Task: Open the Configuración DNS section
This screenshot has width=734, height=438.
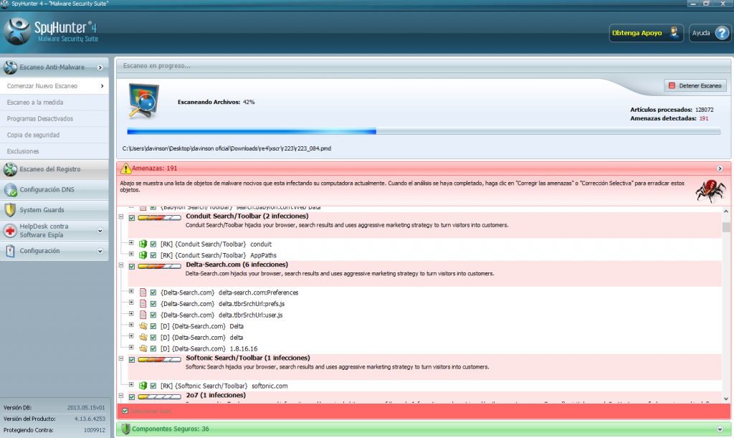Action: point(54,189)
